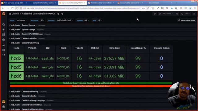The width and height of the screenshot is (198, 111).
Task: Bookmark this page with the star icon
Action: tap(148, 8)
